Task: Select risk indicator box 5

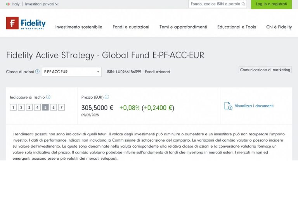Action: 45,108
